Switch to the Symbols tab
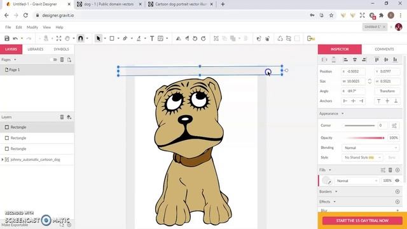Screen dimensions: 407x229 [61, 49]
